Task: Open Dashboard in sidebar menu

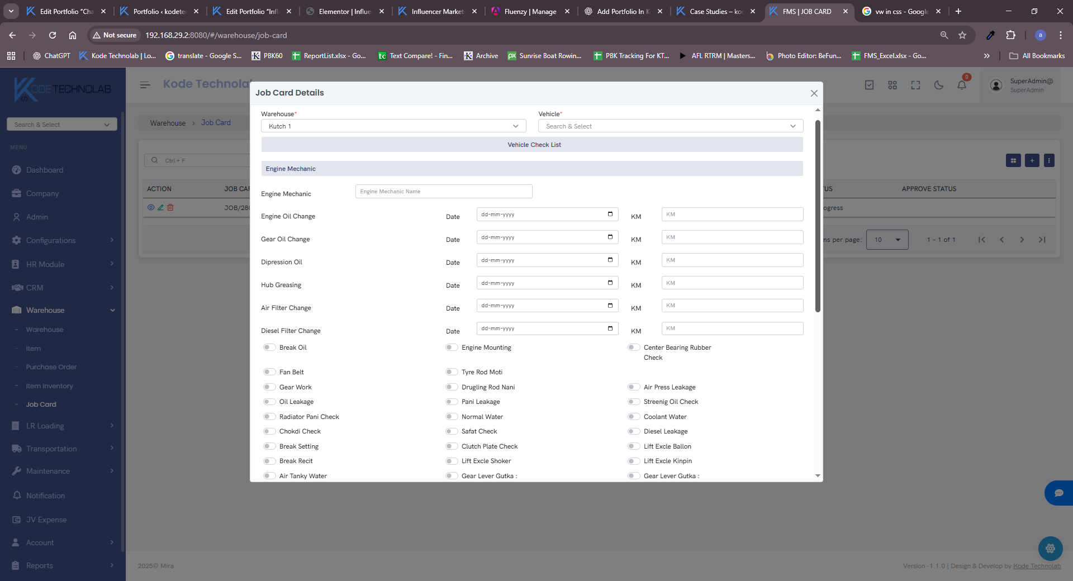Action: (x=45, y=170)
